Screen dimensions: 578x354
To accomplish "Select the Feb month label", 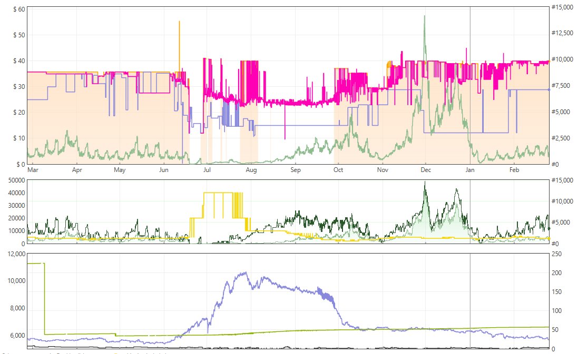I will 514,170.
